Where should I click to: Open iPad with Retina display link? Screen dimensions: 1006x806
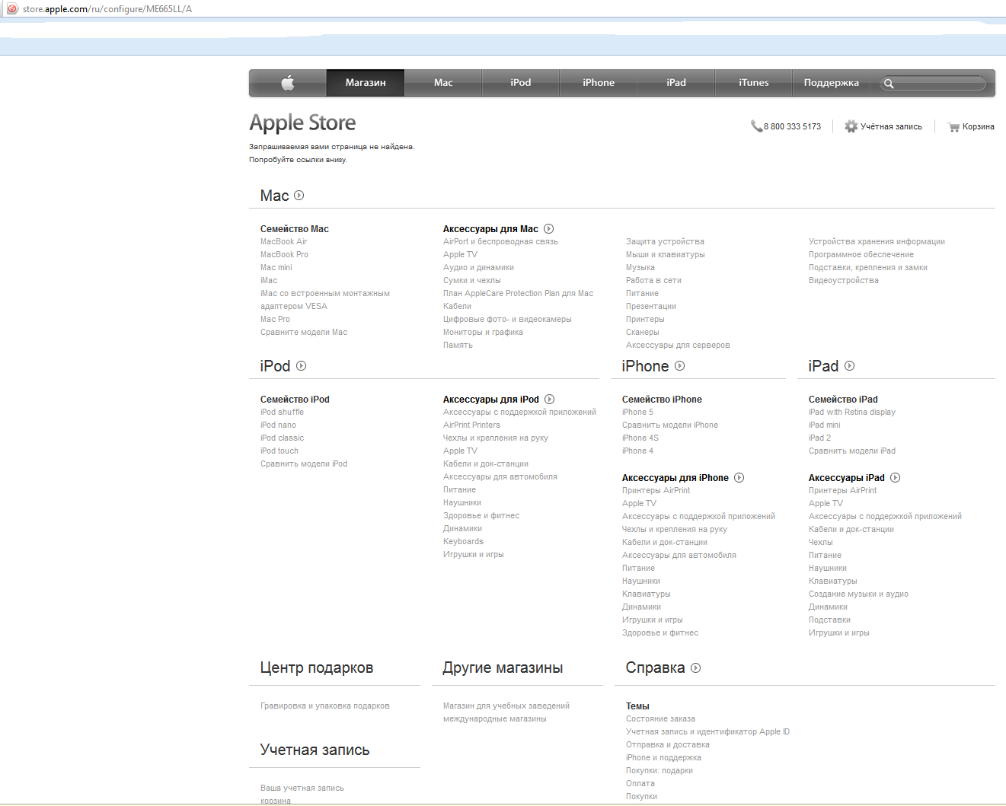point(852,413)
